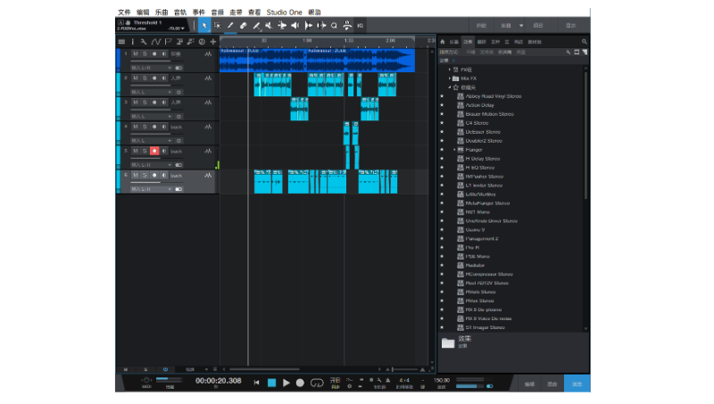The height and width of the screenshot is (404, 714).
Task: Collapse the plug-ins folder tree in browser
Action: (x=451, y=87)
